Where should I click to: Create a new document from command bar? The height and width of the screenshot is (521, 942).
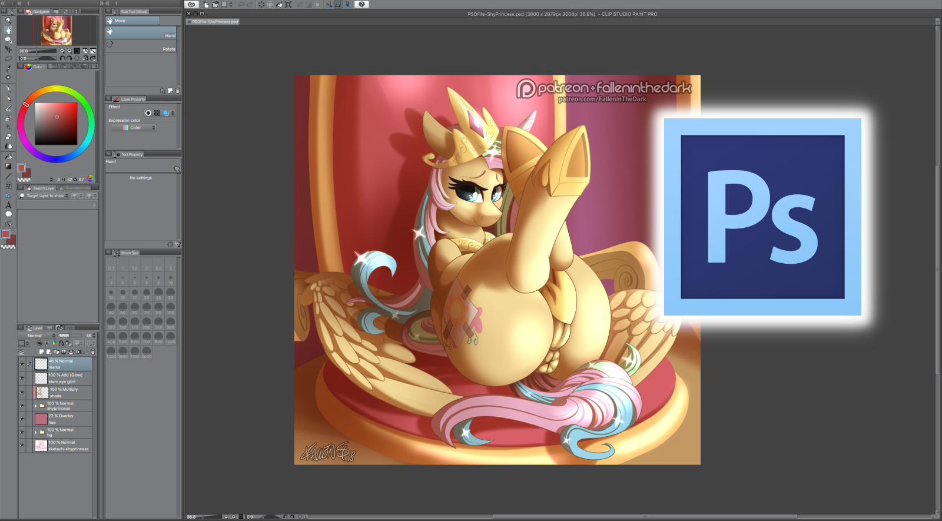pyautogui.click(x=206, y=4)
